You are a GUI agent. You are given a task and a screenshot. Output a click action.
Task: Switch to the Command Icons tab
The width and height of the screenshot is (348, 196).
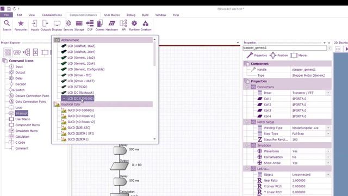(x=52, y=15)
